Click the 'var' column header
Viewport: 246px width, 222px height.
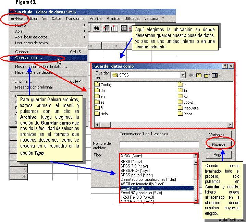click(x=114, y=46)
